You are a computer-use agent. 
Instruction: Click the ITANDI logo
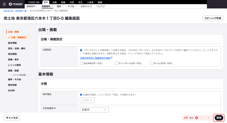coord(16,4)
